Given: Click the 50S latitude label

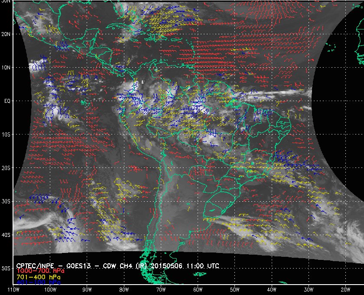Looking at the screenshot, I should 6,268.
